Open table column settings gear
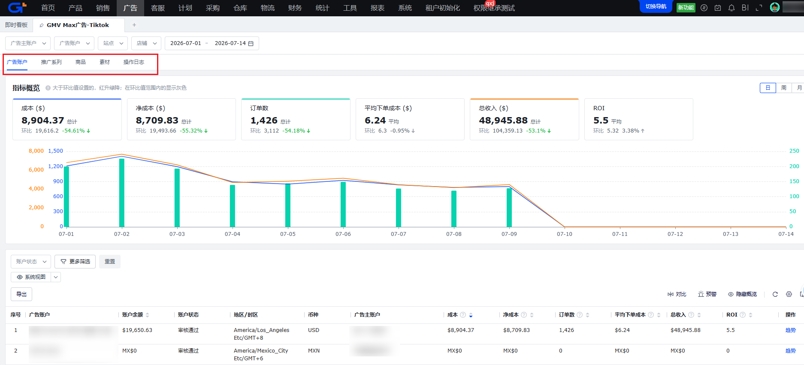Screen dimensions: 804x365 tap(789, 294)
